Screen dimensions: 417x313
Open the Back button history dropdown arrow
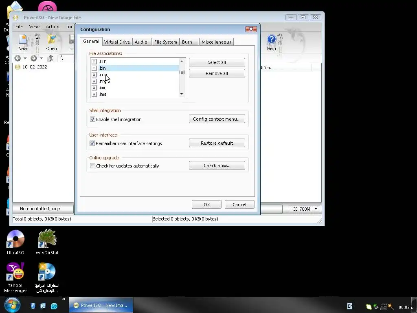[25, 58]
